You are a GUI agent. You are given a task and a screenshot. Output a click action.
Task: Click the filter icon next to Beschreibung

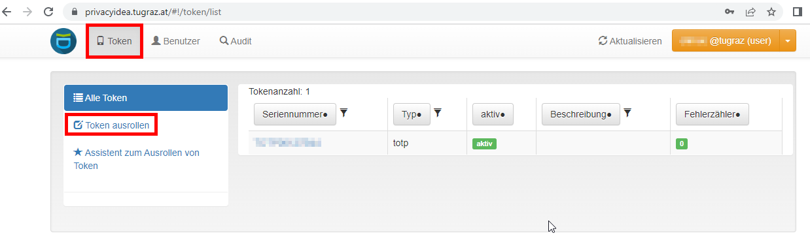click(627, 114)
